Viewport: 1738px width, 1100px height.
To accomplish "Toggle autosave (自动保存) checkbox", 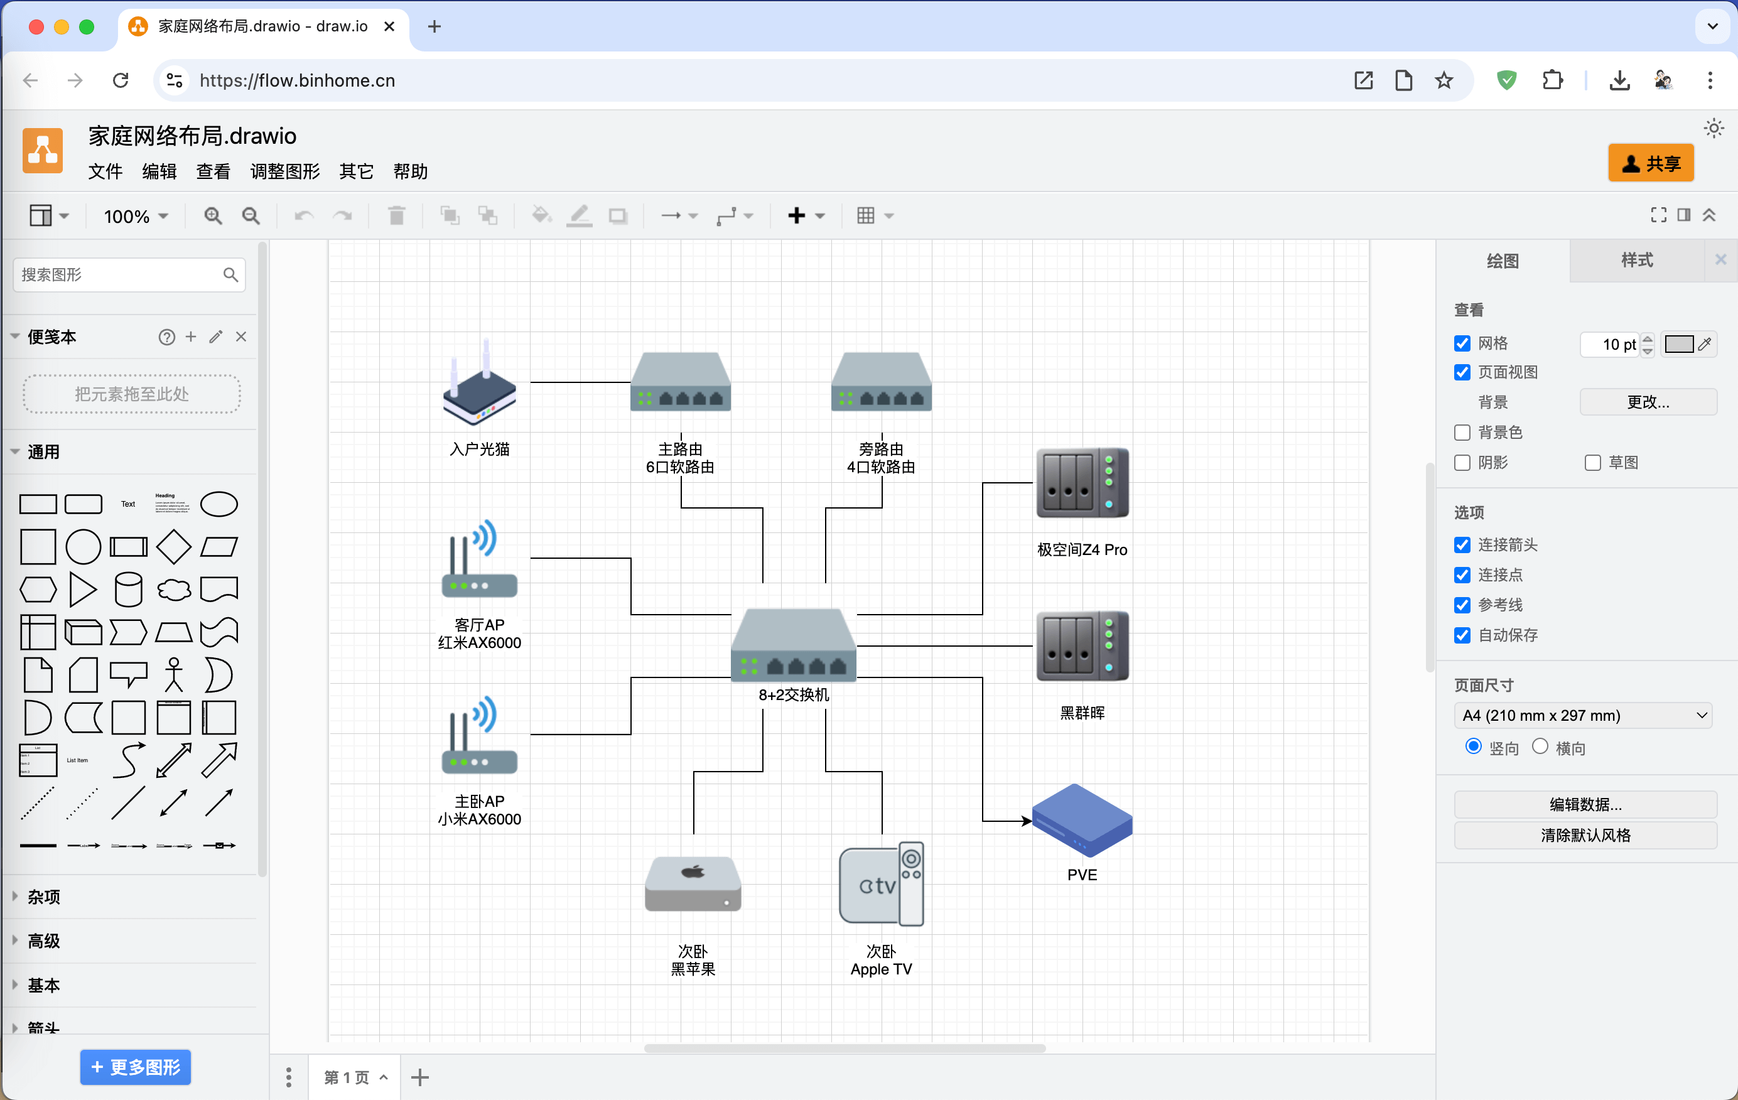I will click(1462, 635).
